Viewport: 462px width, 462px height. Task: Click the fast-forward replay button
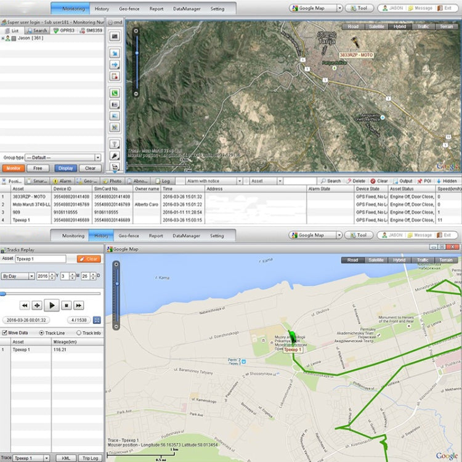click(79, 305)
